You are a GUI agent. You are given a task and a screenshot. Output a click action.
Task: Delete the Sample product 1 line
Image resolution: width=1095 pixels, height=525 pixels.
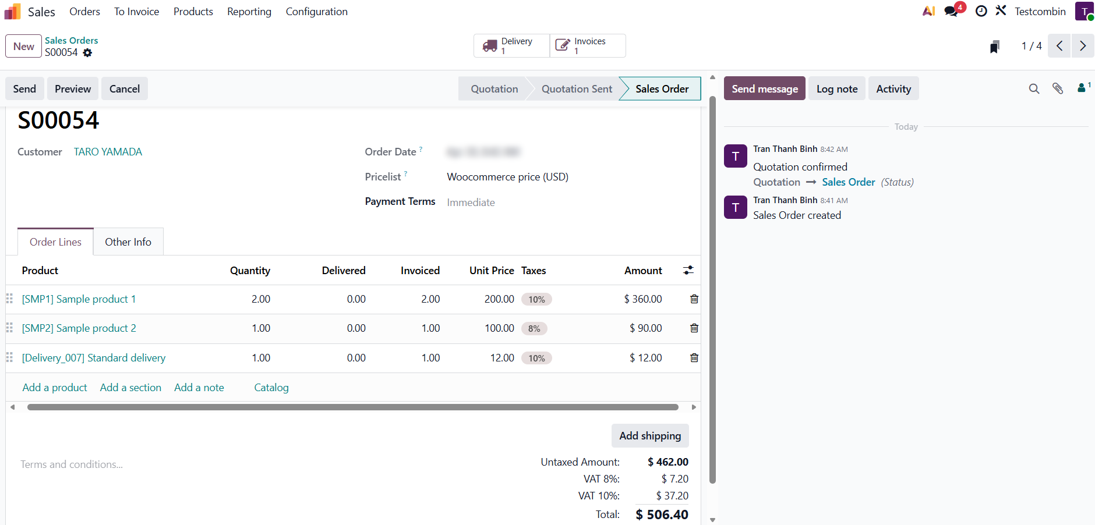point(694,299)
